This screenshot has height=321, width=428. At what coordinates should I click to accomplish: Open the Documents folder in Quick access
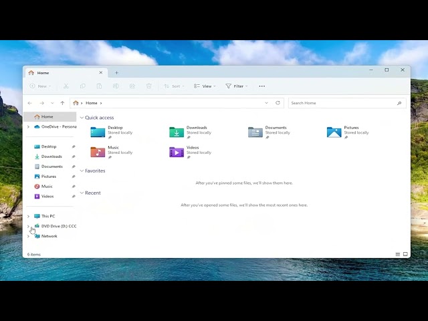pos(269,132)
